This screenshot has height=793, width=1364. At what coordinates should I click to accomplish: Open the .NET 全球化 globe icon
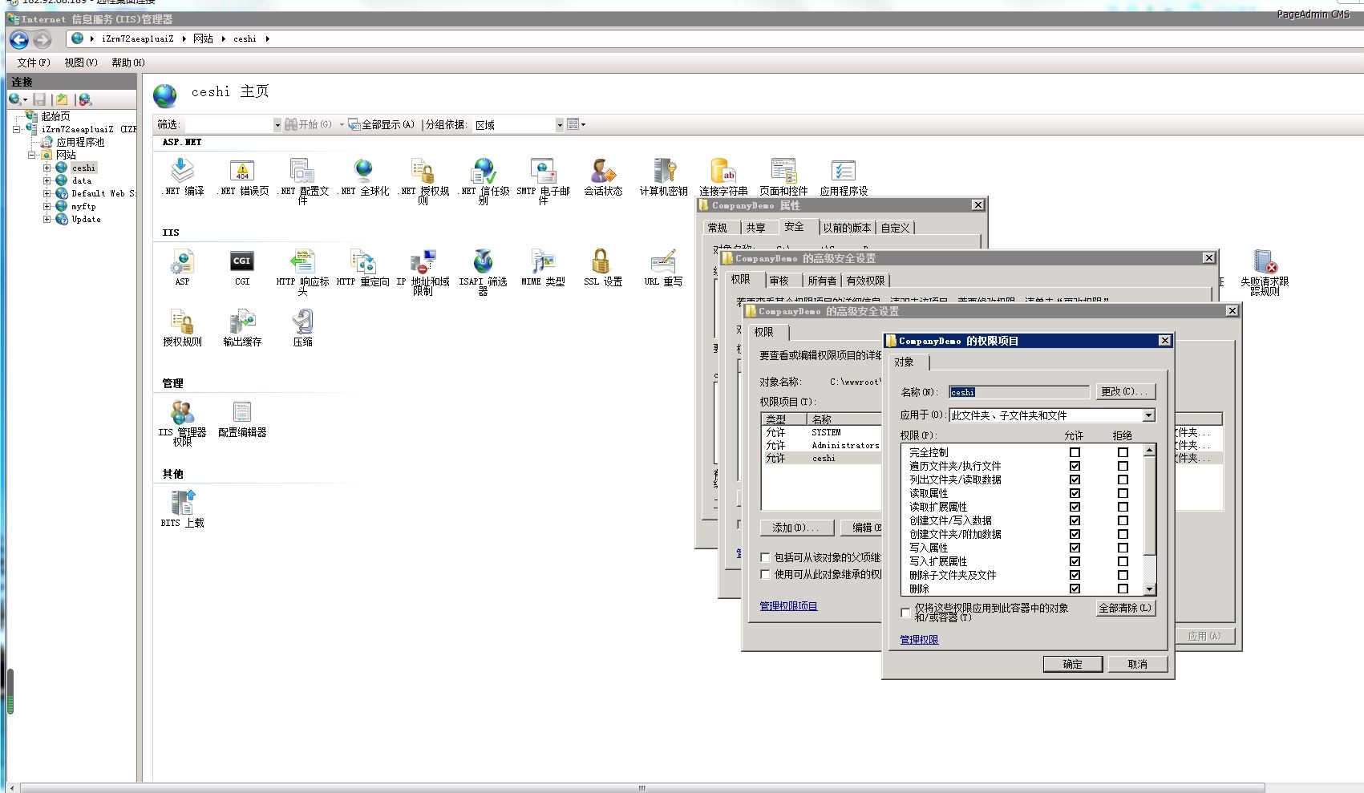(363, 171)
